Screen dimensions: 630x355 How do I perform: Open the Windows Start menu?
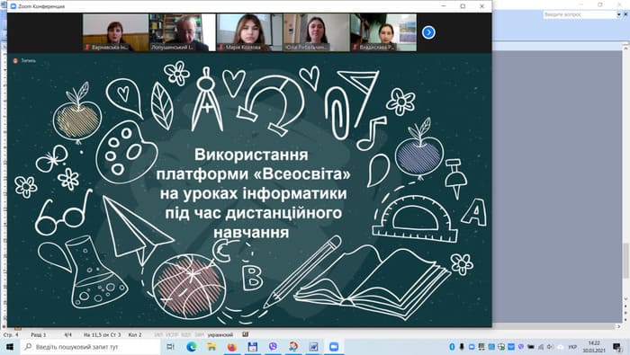(x=10, y=347)
